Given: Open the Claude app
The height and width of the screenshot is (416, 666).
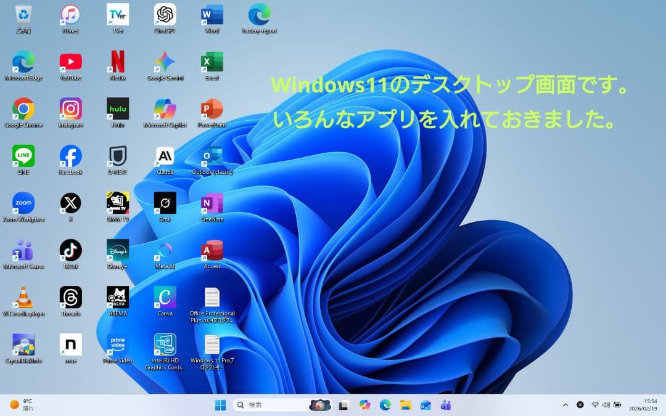Looking at the screenshot, I should tap(163, 156).
